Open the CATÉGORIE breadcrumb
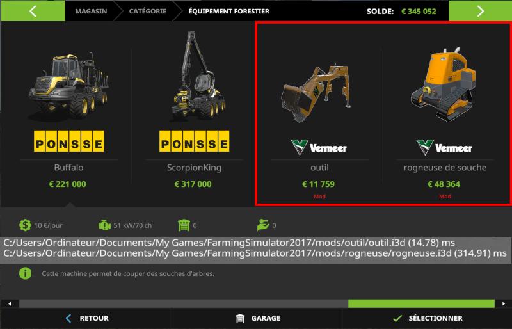Image resolution: width=512 pixels, height=329 pixels. tap(148, 11)
